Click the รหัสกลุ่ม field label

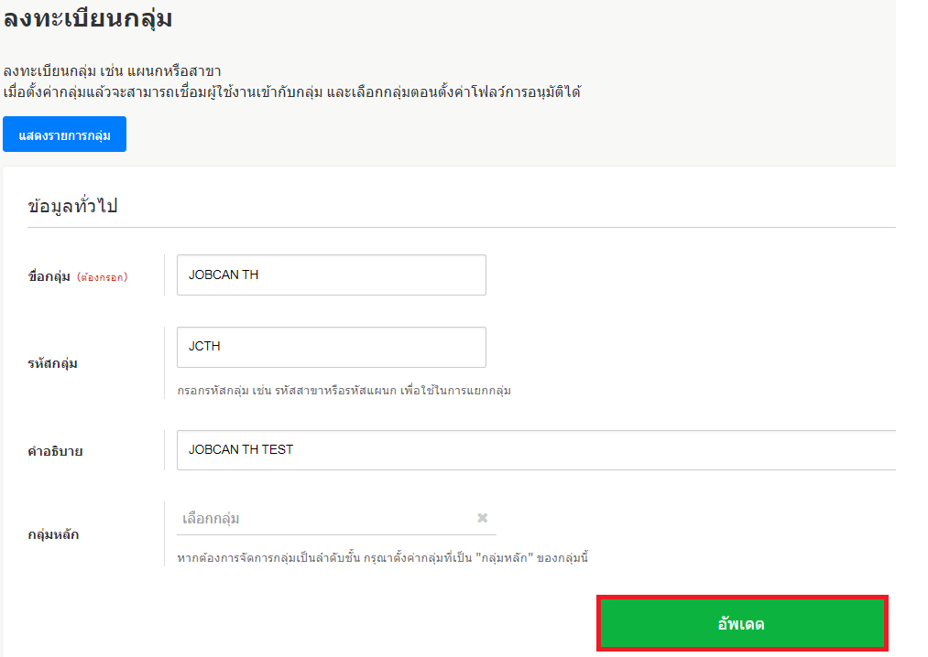(53, 363)
